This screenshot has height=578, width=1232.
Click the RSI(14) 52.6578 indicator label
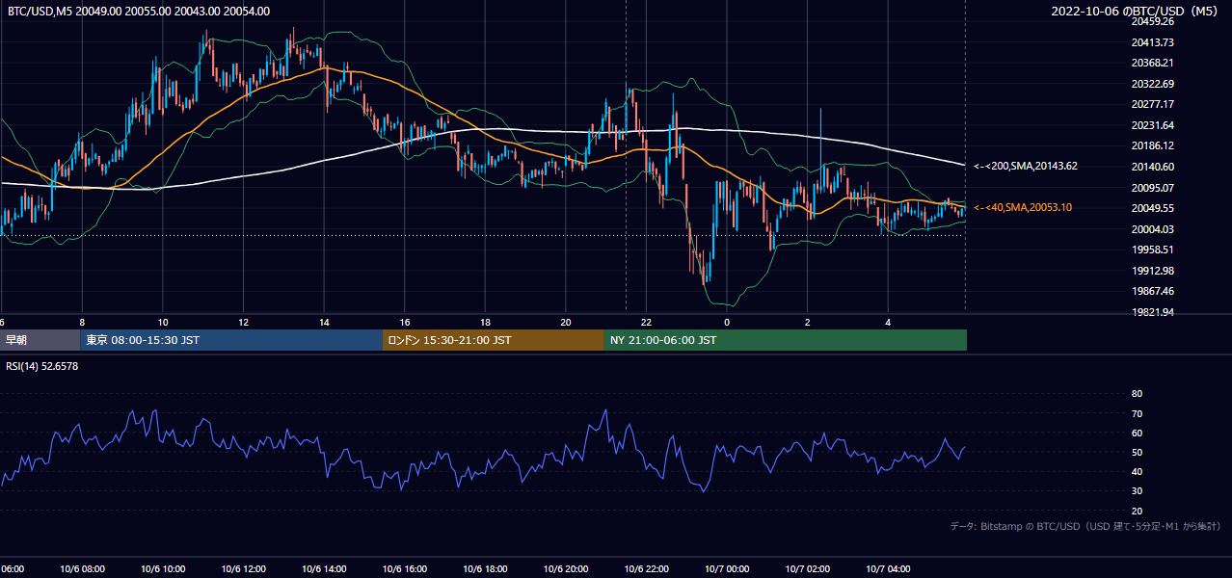tap(42, 366)
